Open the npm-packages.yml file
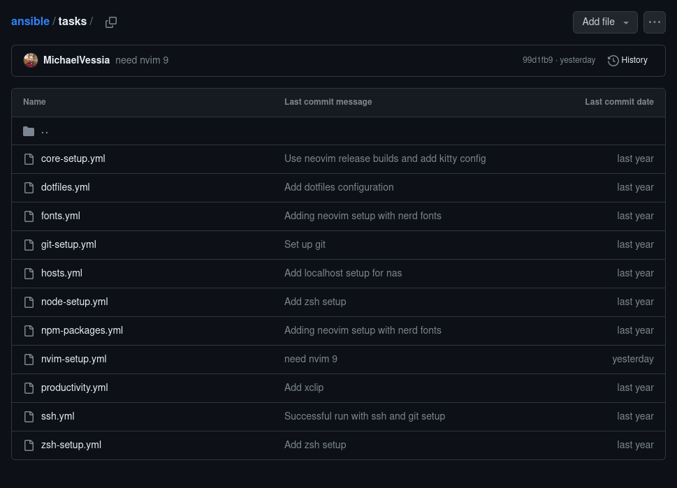 coord(82,331)
